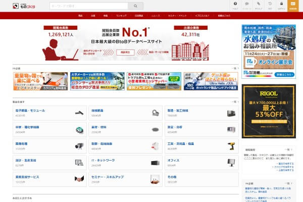Open the 画像処理 category

pyautogui.click(x=21, y=143)
